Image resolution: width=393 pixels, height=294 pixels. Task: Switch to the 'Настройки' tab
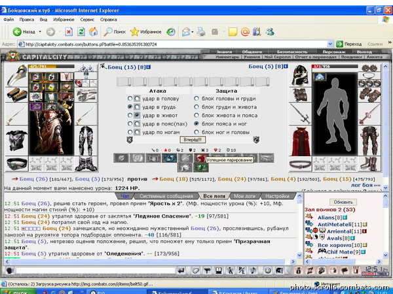[x=277, y=196]
